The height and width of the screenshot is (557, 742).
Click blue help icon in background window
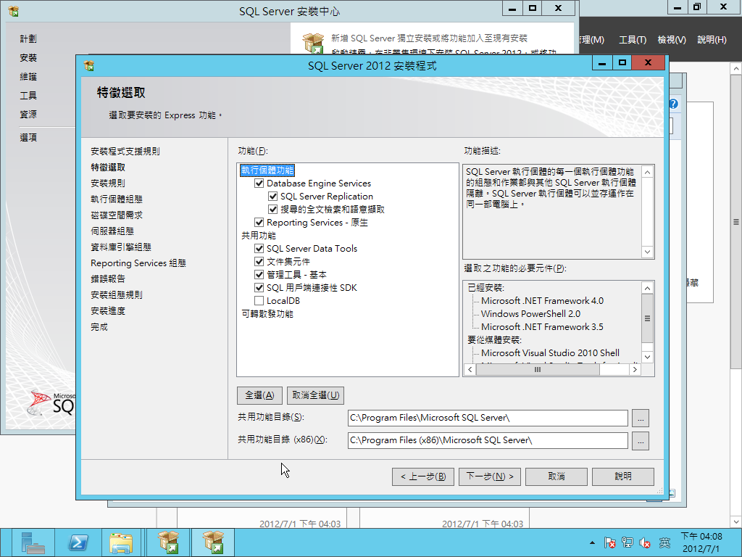pyautogui.click(x=673, y=104)
